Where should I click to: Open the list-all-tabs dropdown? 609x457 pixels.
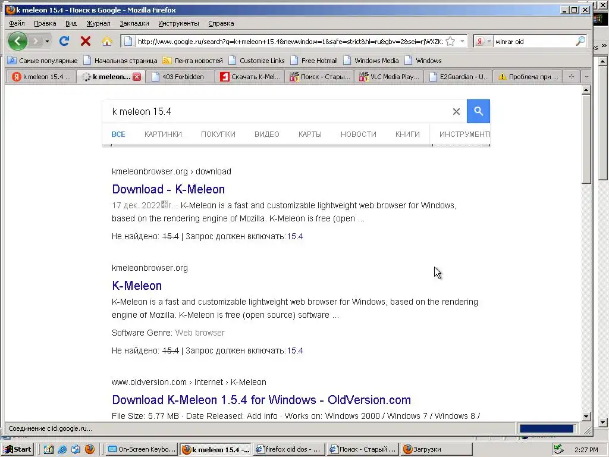click(586, 77)
